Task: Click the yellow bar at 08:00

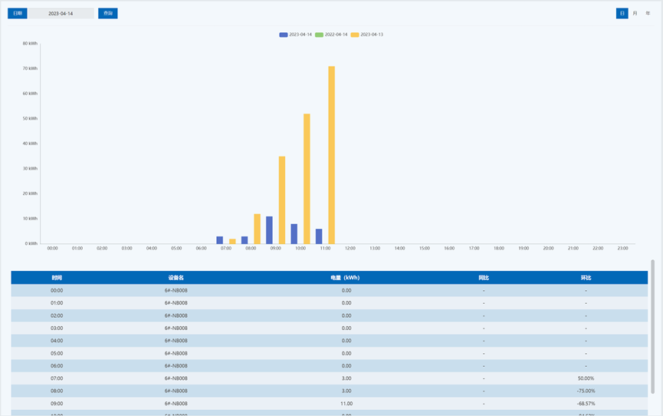Action: (x=257, y=229)
